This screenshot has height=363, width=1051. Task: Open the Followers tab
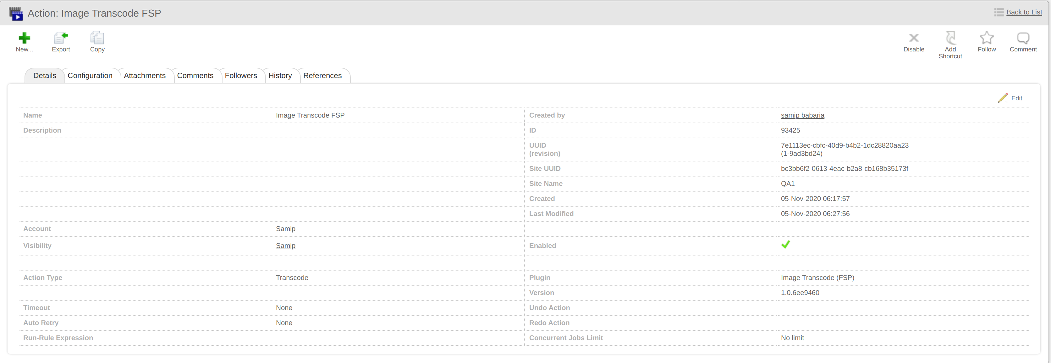[x=241, y=75]
